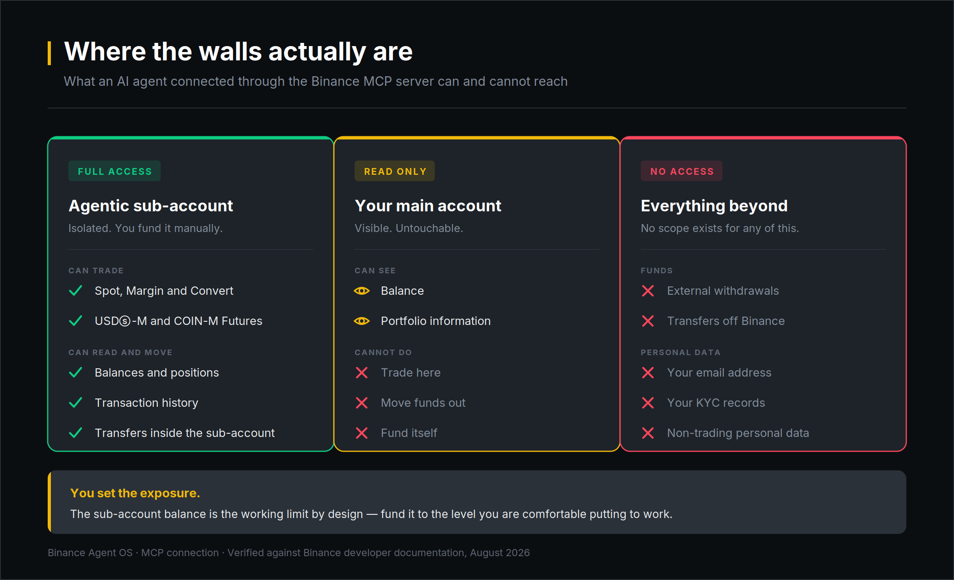Click the green checkmark beside Spot, Margin and Convert
The width and height of the screenshot is (954, 580).
(x=76, y=291)
